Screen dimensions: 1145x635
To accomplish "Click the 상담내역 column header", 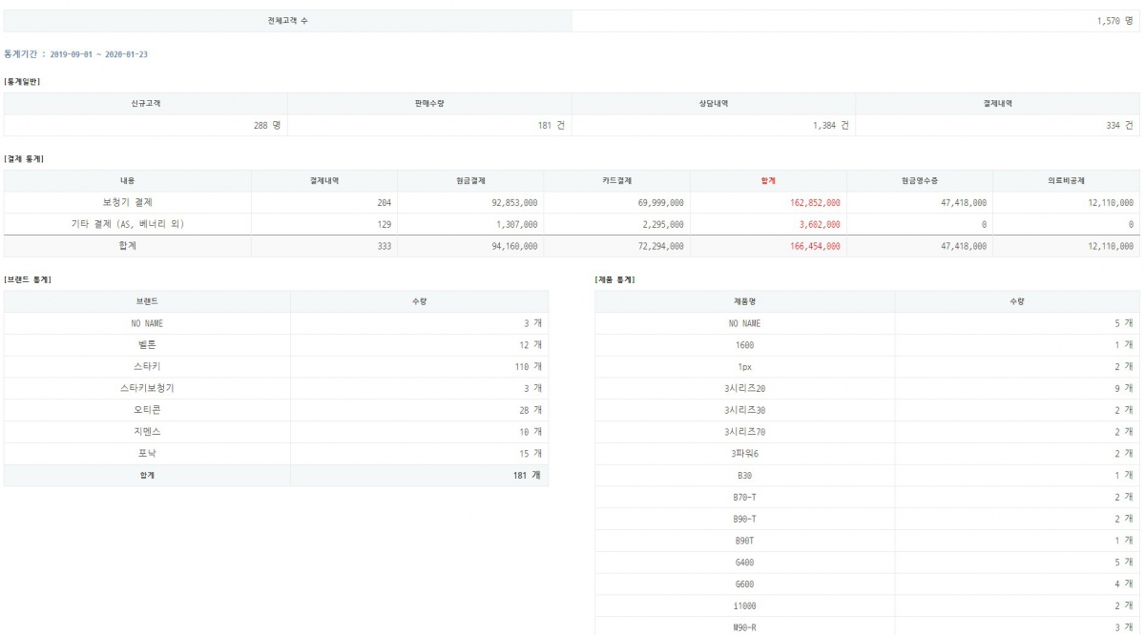I will [x=713, y=104].
